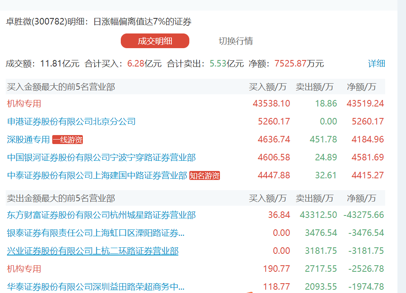Click header 买入金额最大的前5名营业部
This screenshot has width=406, height=293.
[61, 87]
